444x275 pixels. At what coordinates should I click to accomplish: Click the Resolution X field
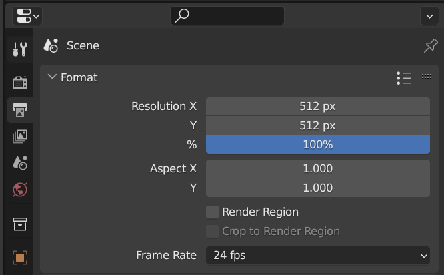click(x=317, y=106)
